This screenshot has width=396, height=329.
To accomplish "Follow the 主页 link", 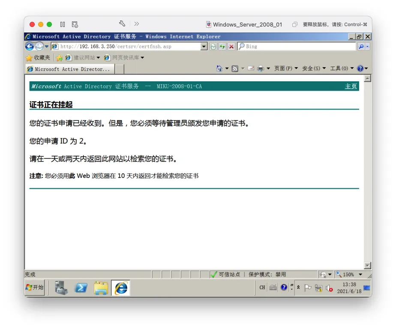I will pyautogui.click(x=351, y=86).
